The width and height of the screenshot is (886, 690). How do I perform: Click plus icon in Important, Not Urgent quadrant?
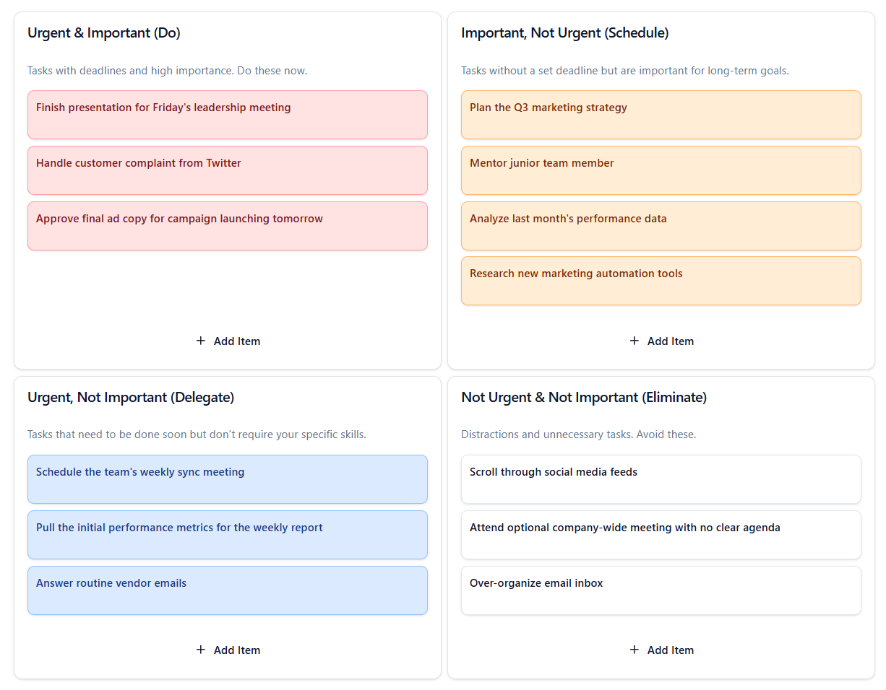635,341
